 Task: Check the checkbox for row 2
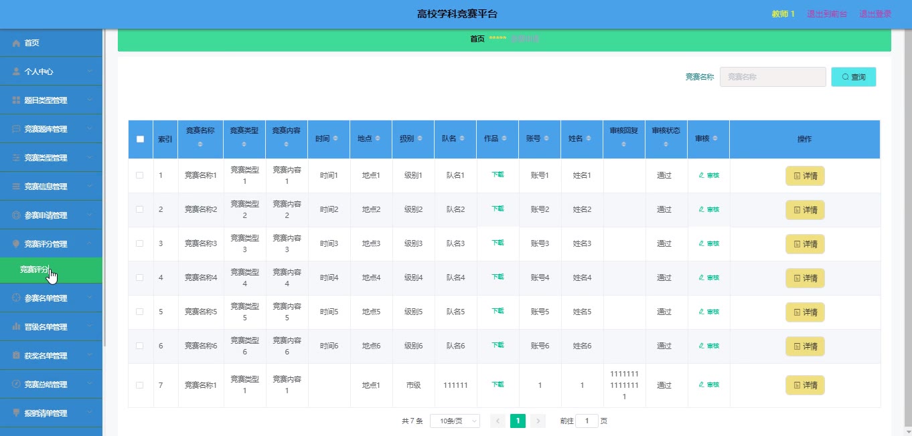pos(140,209)
